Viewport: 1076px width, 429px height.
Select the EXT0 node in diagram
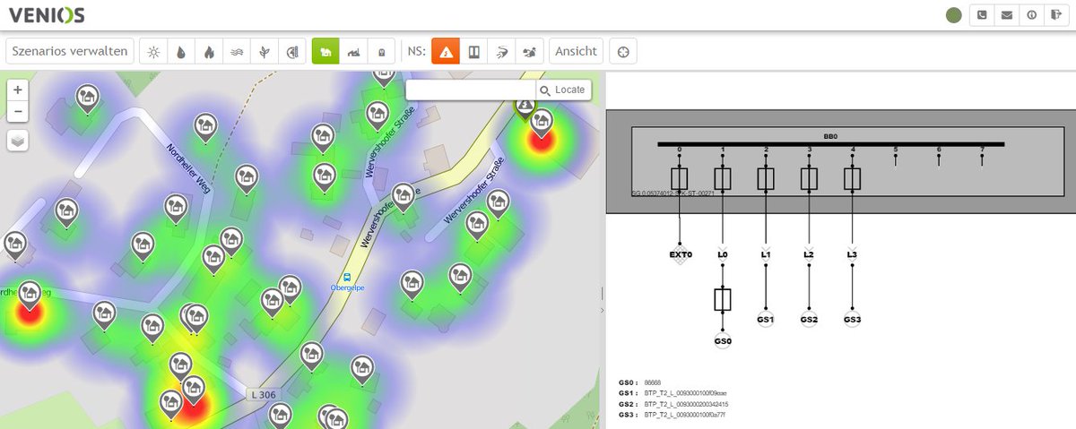[x=680, y=254]
